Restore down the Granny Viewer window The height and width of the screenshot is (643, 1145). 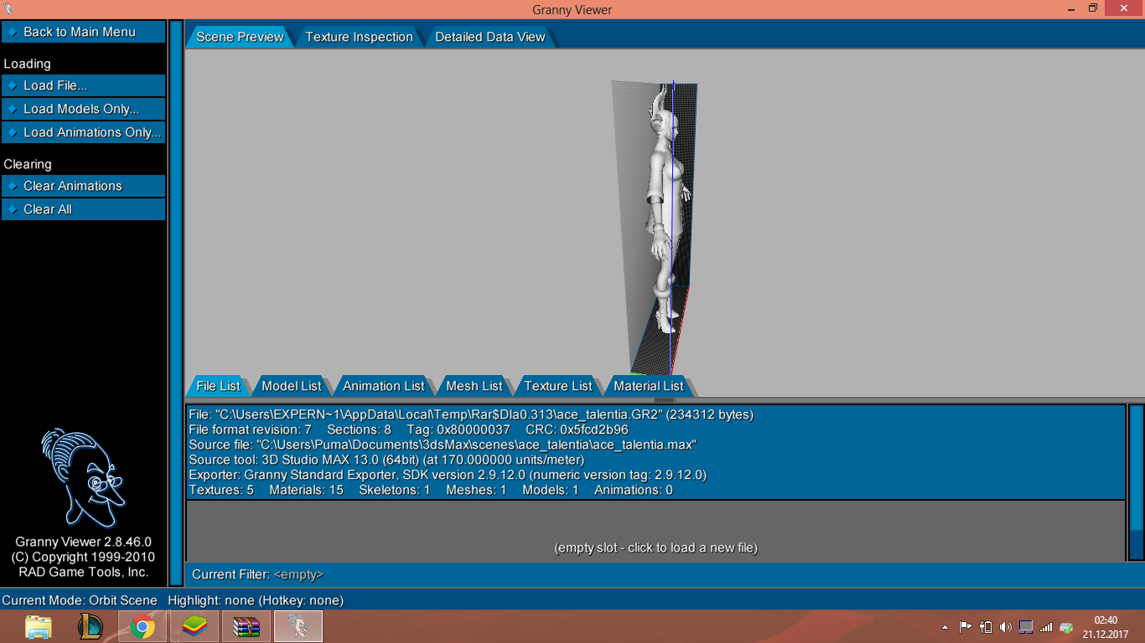point(1093,8)
